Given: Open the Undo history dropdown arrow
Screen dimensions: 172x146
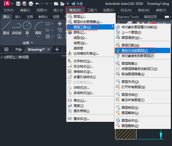Looking at the screenshot, I should (42, 4).
